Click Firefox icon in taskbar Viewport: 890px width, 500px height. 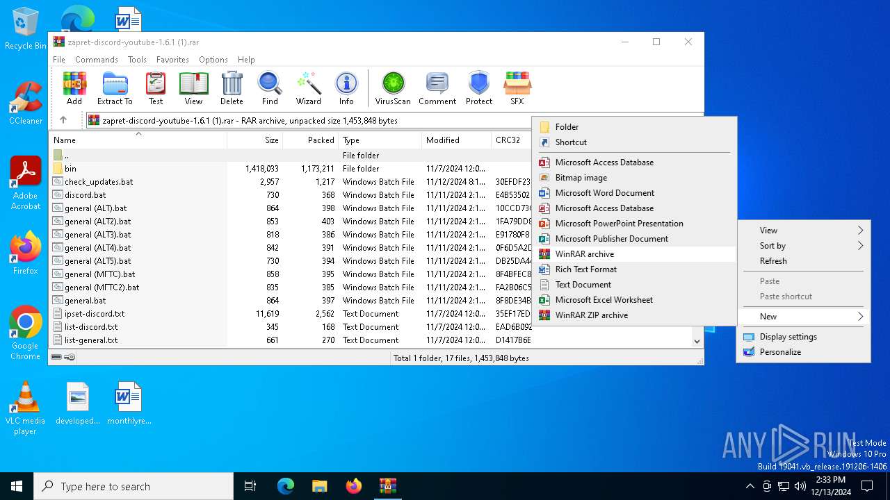(354, 486)
